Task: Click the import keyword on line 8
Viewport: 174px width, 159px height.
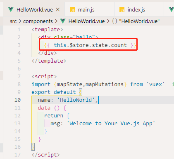Action: (41, 84)
